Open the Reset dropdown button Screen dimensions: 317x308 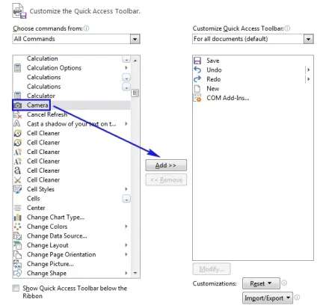click(261, 283)
